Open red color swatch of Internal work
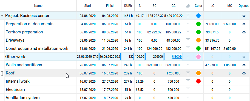 [198, 81]
